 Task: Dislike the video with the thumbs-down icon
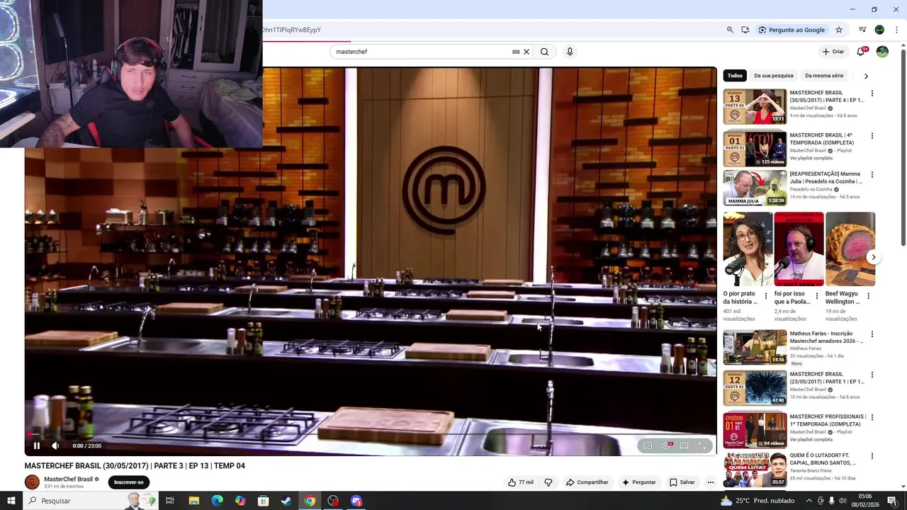click(548, 482)
